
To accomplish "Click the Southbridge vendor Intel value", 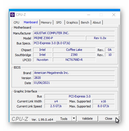I will coord(43,55).
